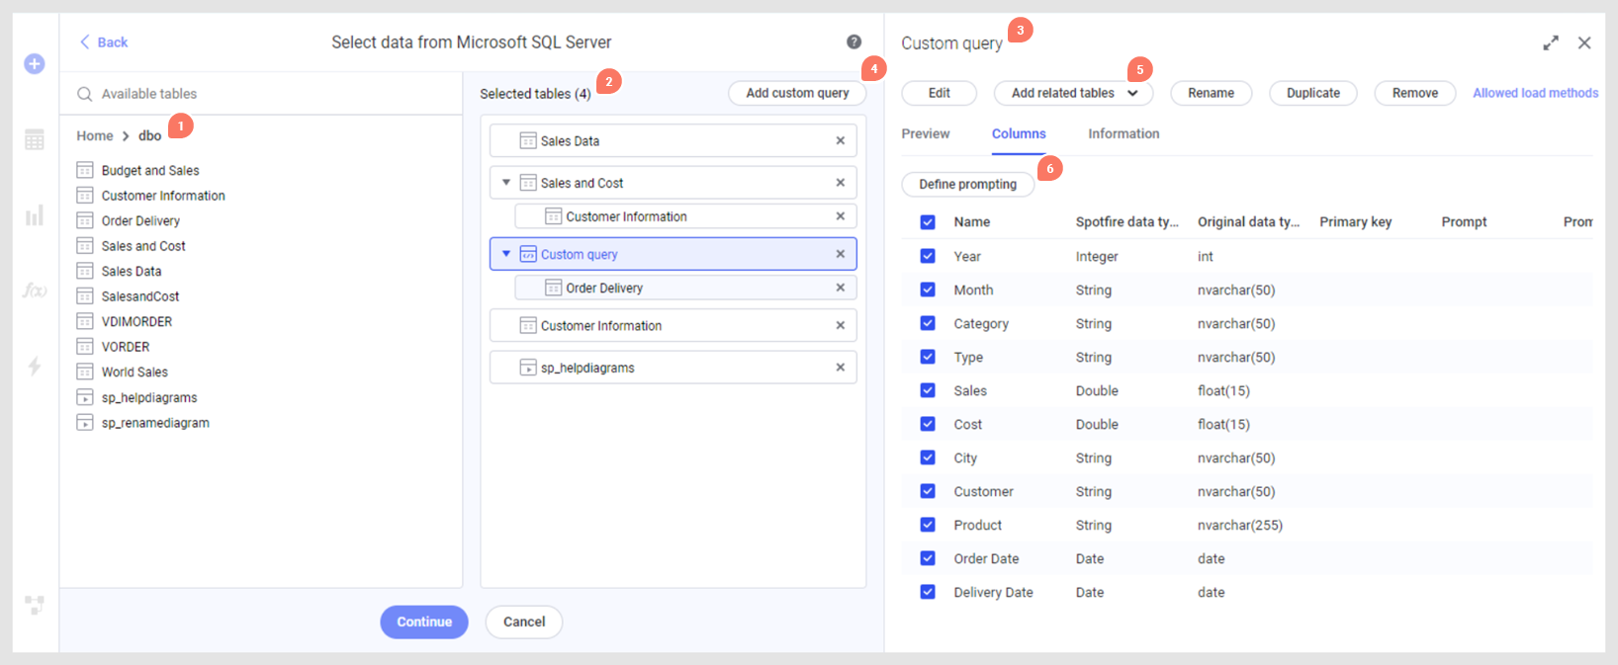This screenshot has height=665, width=1618.
Task: Open the Allowed load methods link
Action: click(1535, 93)
